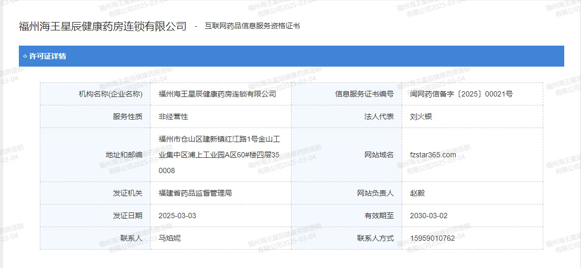Click the 信息服务证书编号 label
581x268 pixels.
tap(364, 94)
